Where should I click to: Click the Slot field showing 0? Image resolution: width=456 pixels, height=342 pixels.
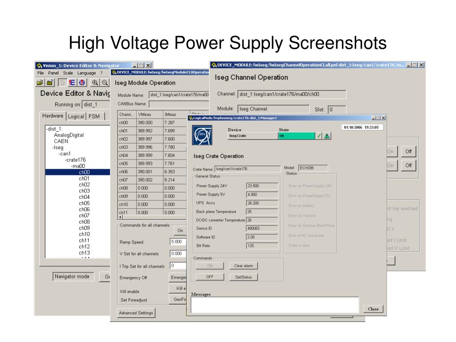pos(337,110)
